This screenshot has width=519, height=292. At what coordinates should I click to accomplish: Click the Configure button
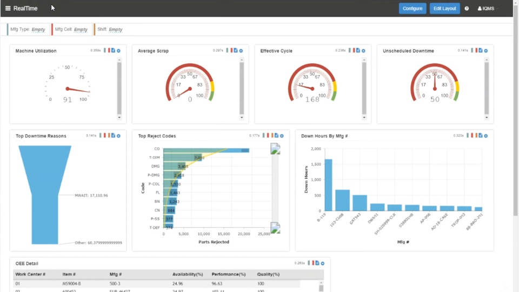pos(412,9)
